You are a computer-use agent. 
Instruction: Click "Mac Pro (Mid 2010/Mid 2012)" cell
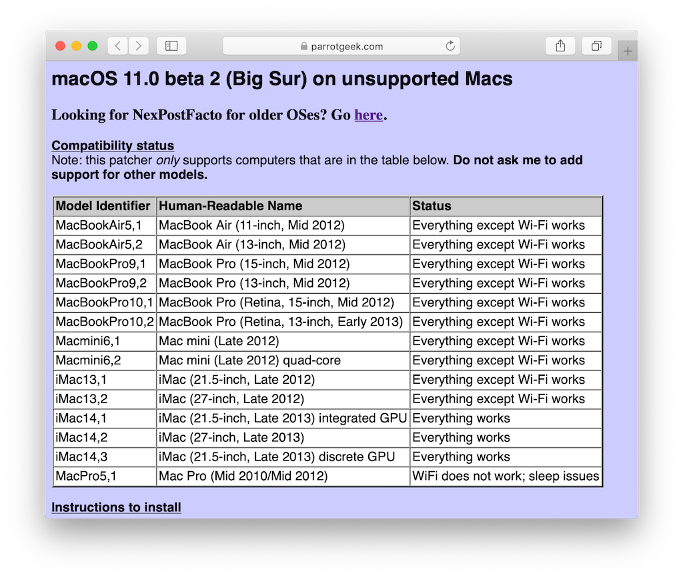pos(283,476)
